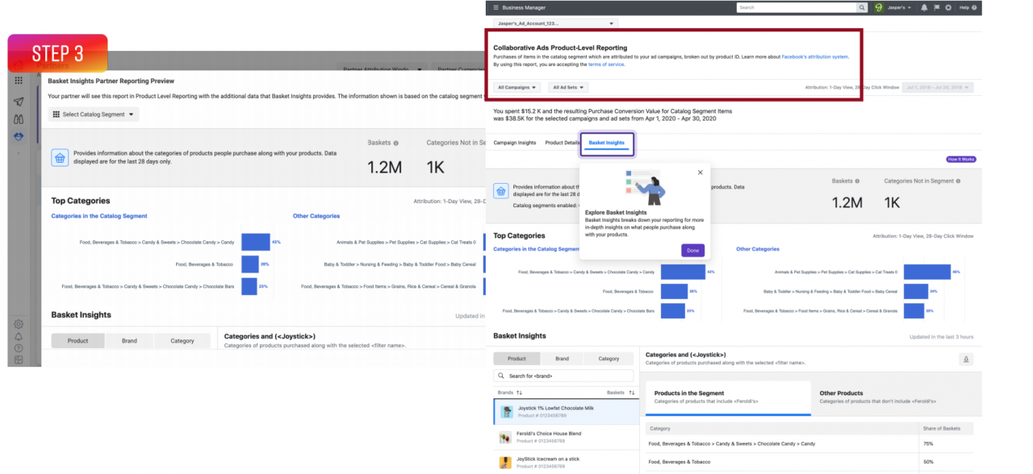
Task: Click the search magnifier button in Business Manager
Action: pyautogui.click(x=862, y=7)
